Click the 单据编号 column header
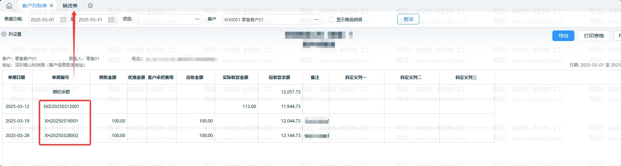This screenshot has height=166, width=621. (60, 77)
